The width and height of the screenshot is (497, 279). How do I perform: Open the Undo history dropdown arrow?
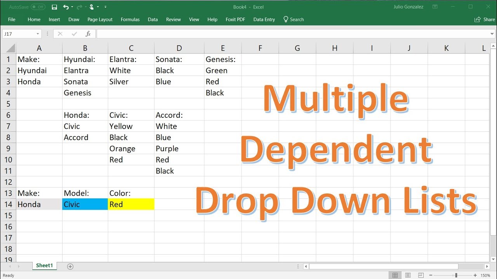tap(72, 7)
